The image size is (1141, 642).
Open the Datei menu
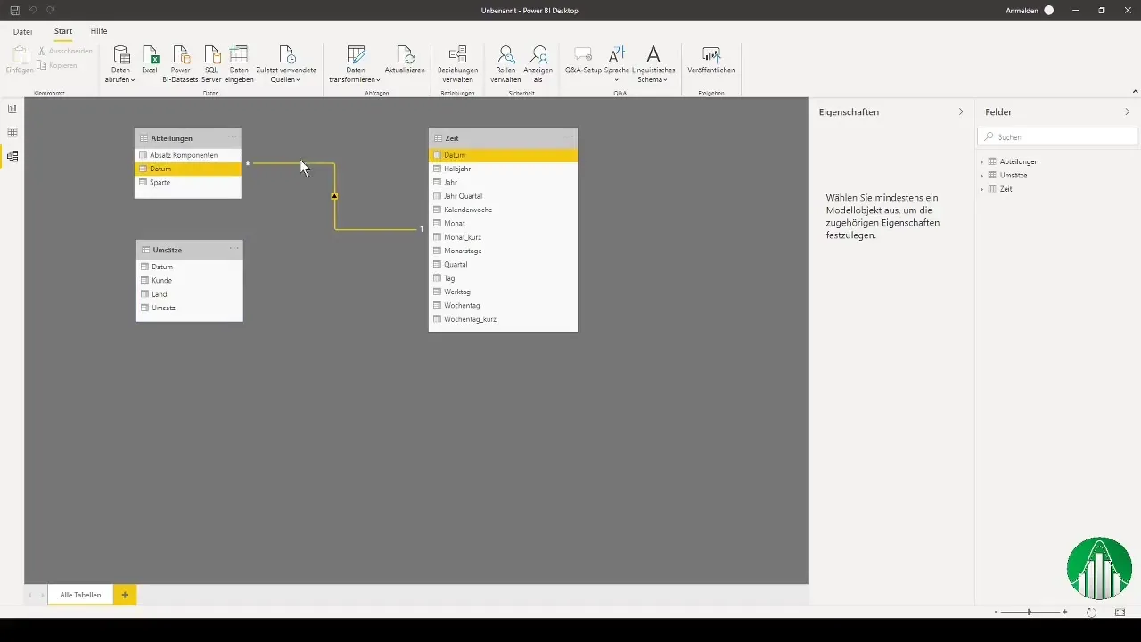(22, 31)
